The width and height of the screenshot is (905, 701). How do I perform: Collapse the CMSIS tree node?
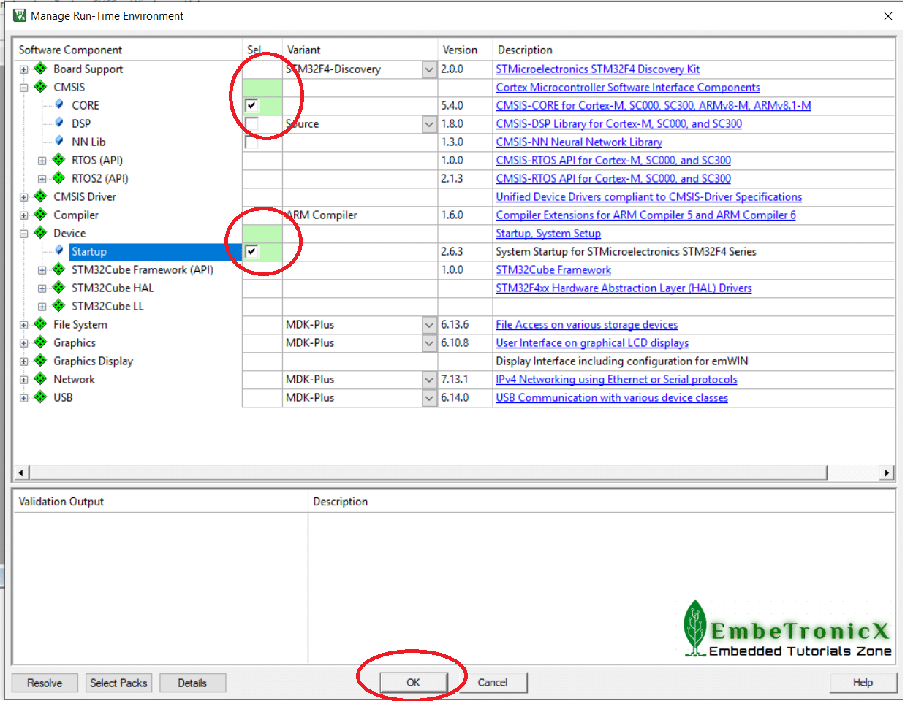(23, 88)
